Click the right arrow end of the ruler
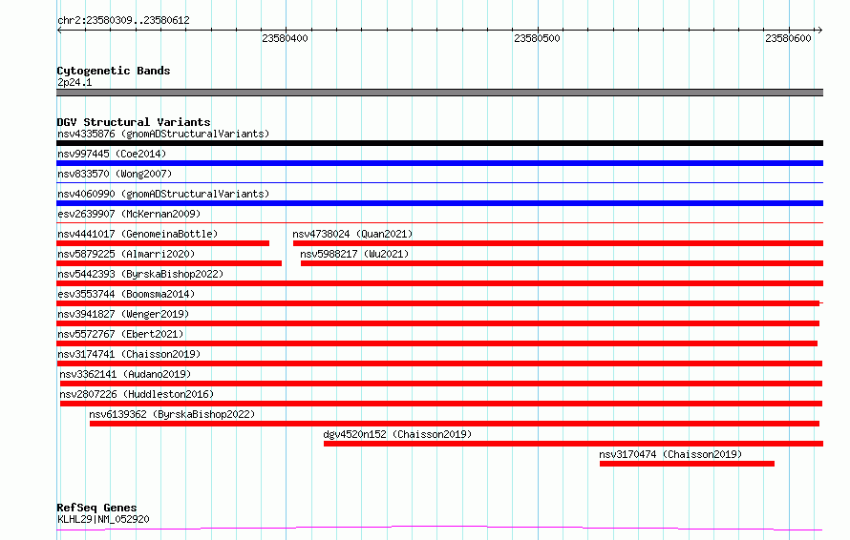Image resolution: width=850 pixels, height=540 pixels. pos(819,31)
